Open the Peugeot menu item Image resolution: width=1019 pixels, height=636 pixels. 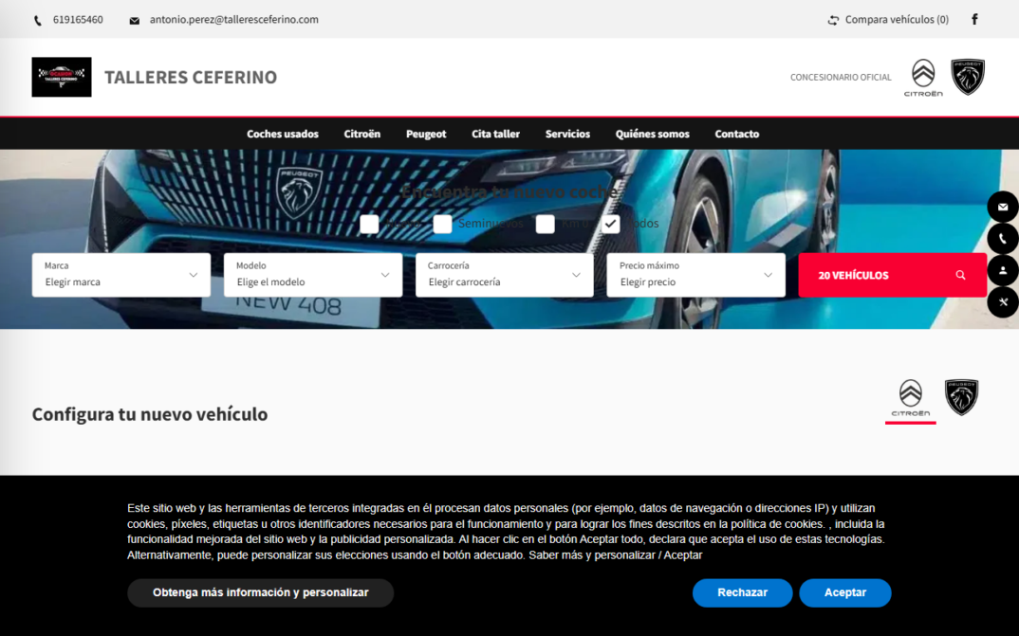[x=426, y=134]
